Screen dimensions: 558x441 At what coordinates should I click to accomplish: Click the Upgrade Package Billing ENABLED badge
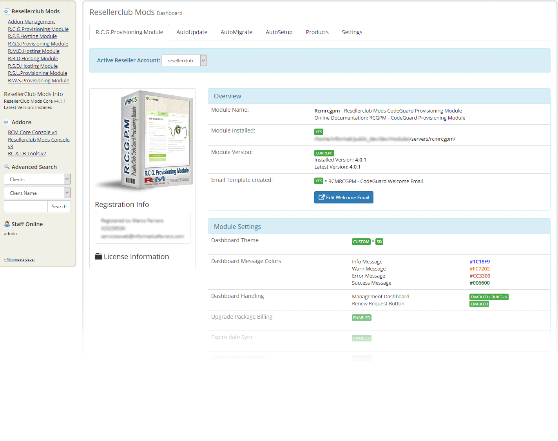tap(362, 318)
